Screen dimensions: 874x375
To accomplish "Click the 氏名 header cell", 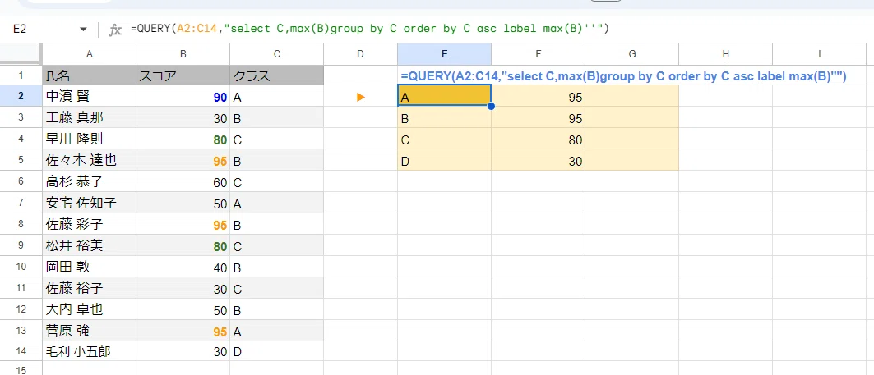I will [x=89, y=75].
